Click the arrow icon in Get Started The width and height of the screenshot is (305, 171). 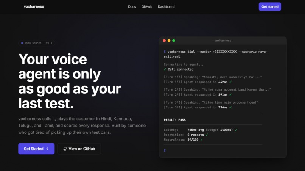[x=47, y=149]
